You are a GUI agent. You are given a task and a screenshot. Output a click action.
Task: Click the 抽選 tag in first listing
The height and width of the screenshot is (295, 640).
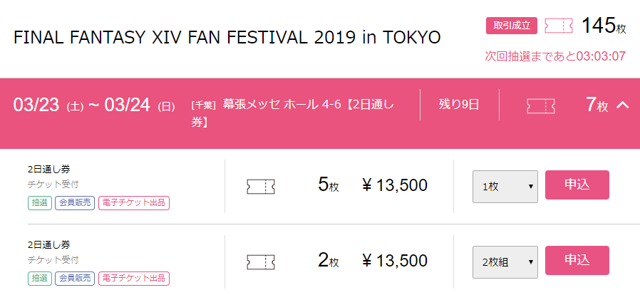[x=39, y=202]
